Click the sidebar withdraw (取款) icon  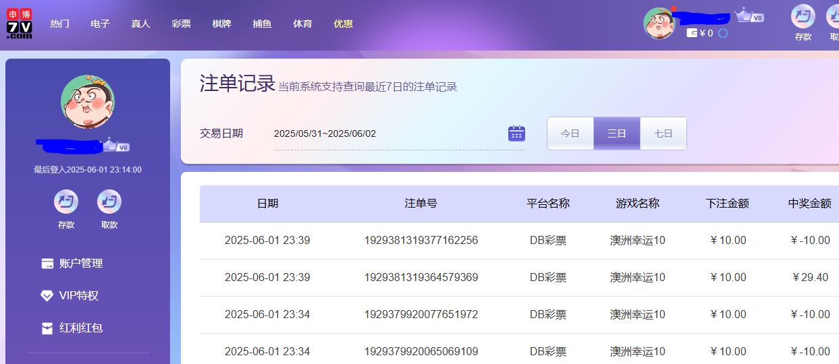109,202
